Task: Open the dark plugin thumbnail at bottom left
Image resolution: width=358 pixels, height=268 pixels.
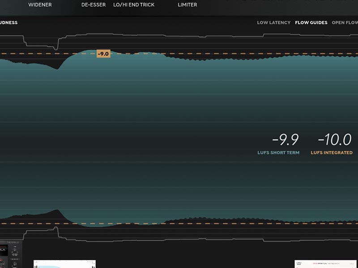Action: tap(11, 255)
